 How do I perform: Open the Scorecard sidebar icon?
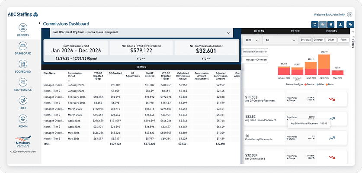coord(23,64)
